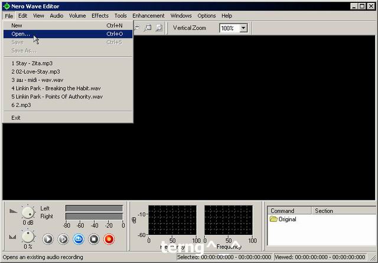Screen dimensions: 378x263
Task: Open recent file 6 2.mp3
Action: tap(68, 105)
